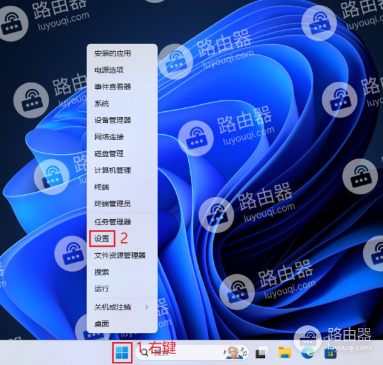Select 系统 menu item
The image size is (383, 365).
pyautogui.click(x=122, y=104)
